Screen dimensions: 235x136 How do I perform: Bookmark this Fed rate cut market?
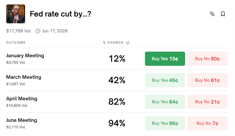click(223, 14)
